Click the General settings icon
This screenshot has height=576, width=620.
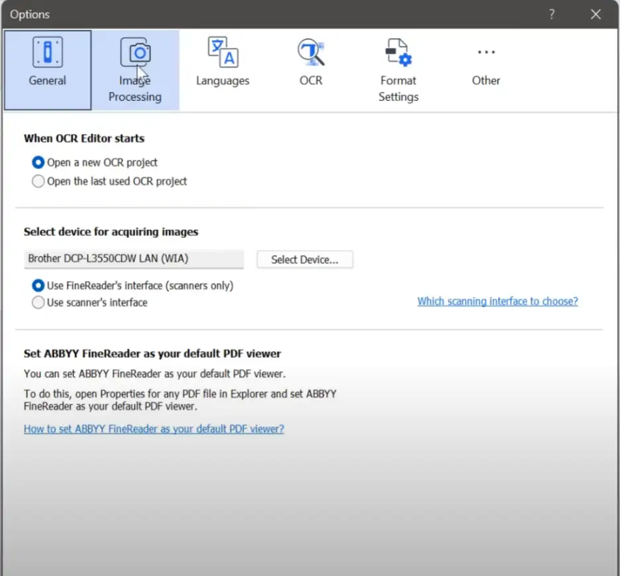click(48, 52)
